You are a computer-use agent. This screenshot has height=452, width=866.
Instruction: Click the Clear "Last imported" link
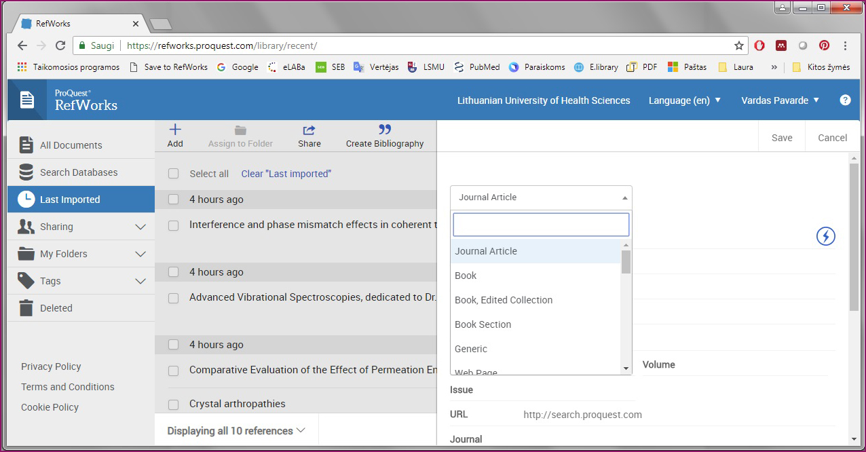(x=286, y=174)
